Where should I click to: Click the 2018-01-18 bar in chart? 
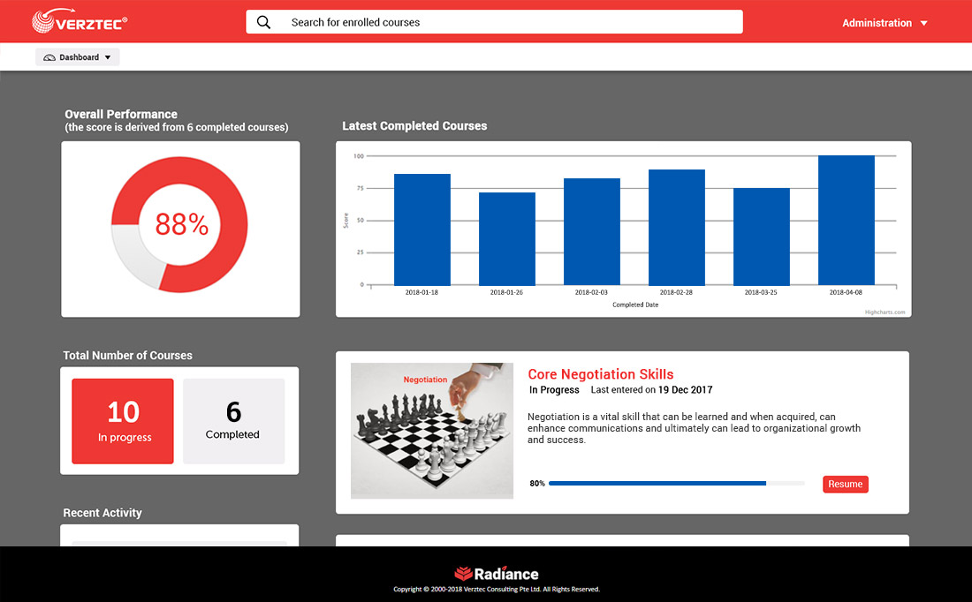[x=421, y=230]
